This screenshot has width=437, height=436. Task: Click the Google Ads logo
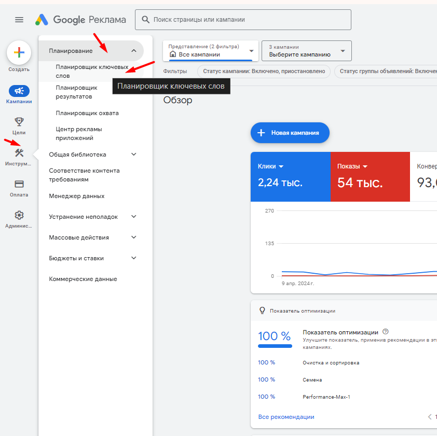coord(80,20)
